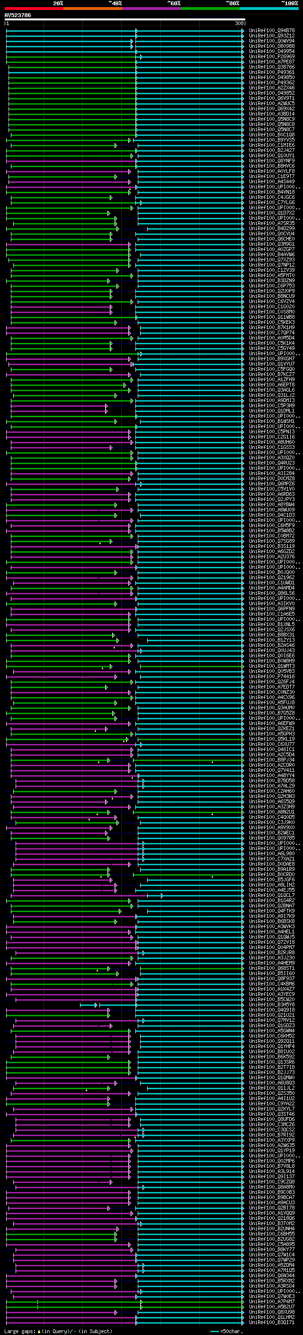The image size is (303, 1335).
Task: Pick the UniRef100_A4S449 label
Action: [x=272, y=181]
